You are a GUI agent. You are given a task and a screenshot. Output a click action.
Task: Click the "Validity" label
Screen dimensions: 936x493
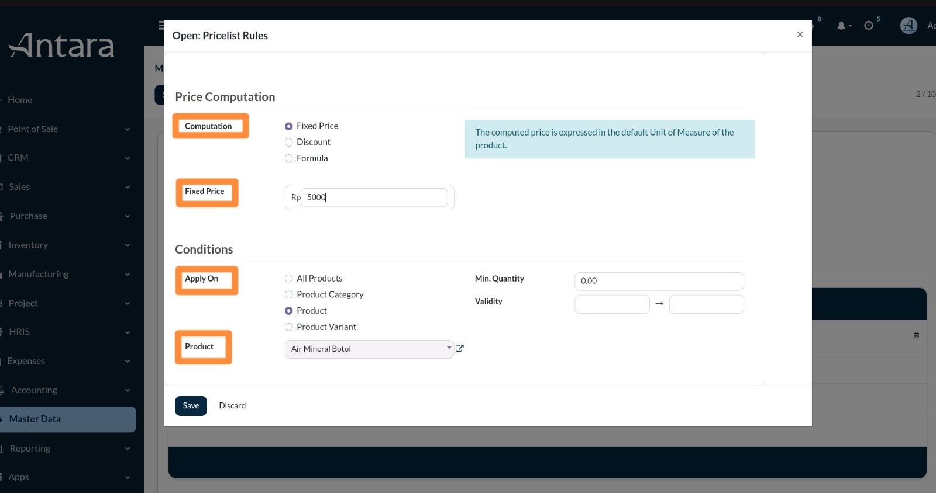(488, 301)
